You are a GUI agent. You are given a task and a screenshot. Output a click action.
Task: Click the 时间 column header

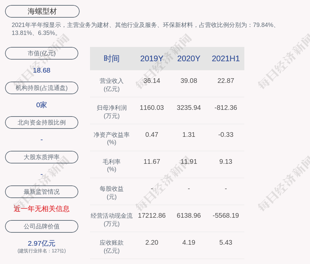pos(112,59)
